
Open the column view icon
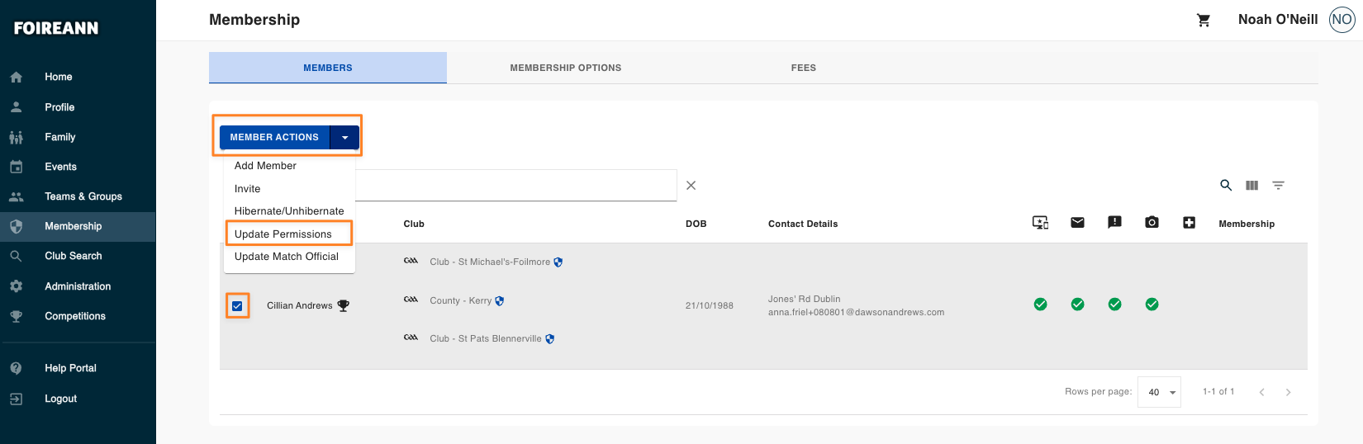coord(1252,186)
